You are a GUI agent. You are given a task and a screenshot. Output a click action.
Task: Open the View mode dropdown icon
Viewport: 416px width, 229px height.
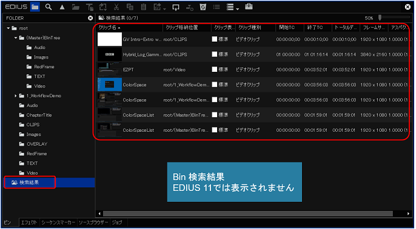tap(233, 7)
